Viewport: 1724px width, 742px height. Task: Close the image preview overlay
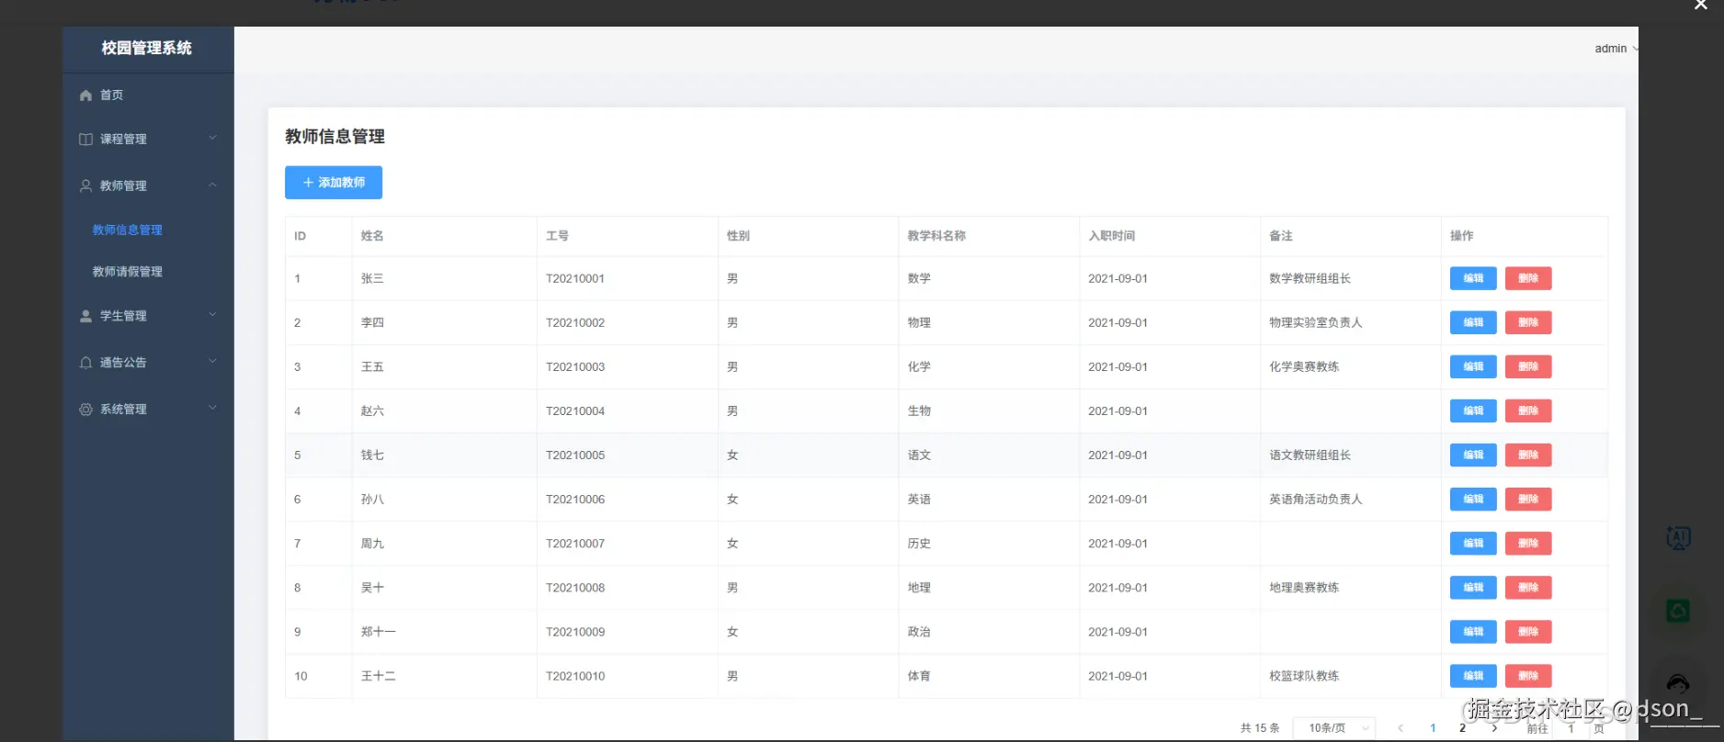click(1701, 6)
